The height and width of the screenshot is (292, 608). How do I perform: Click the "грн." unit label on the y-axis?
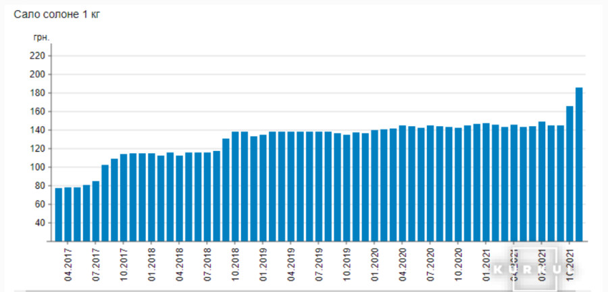pos(42,38)
